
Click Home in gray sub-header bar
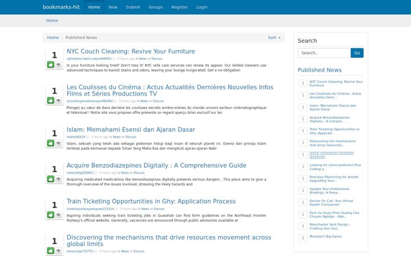[x=52, y=20]
